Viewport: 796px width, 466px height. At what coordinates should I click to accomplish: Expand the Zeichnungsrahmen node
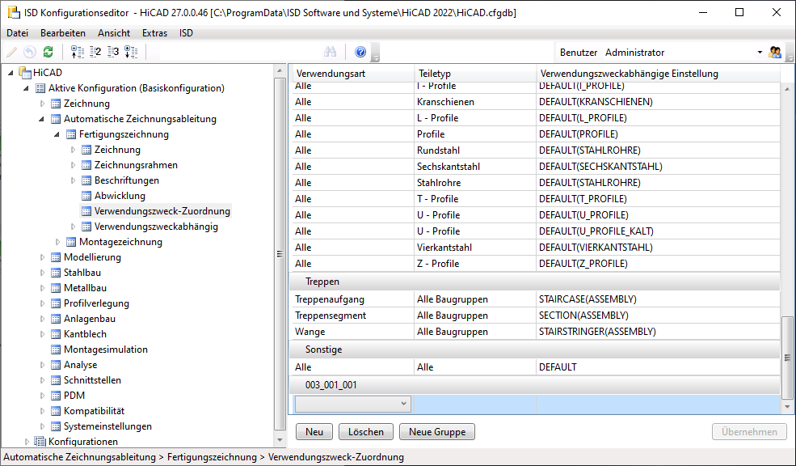[x=73, y=165]
